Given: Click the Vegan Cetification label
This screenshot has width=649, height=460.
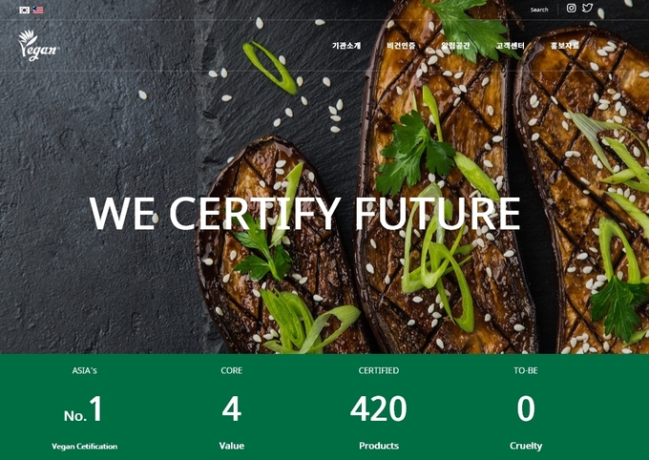Looking at the screenshot, I should click(84, 447).
